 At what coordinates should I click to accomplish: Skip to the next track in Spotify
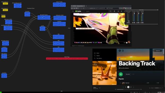131,87
